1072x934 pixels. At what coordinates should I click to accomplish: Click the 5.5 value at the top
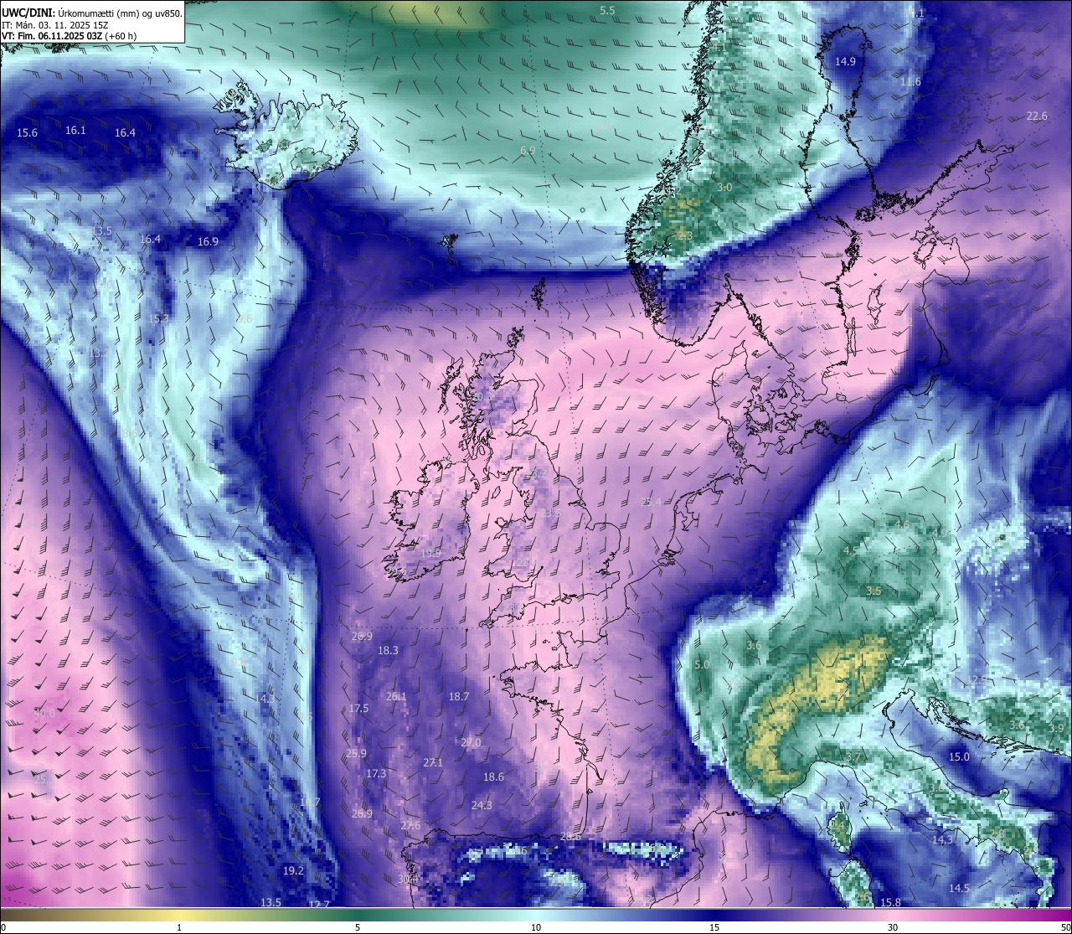coord(607,11)
